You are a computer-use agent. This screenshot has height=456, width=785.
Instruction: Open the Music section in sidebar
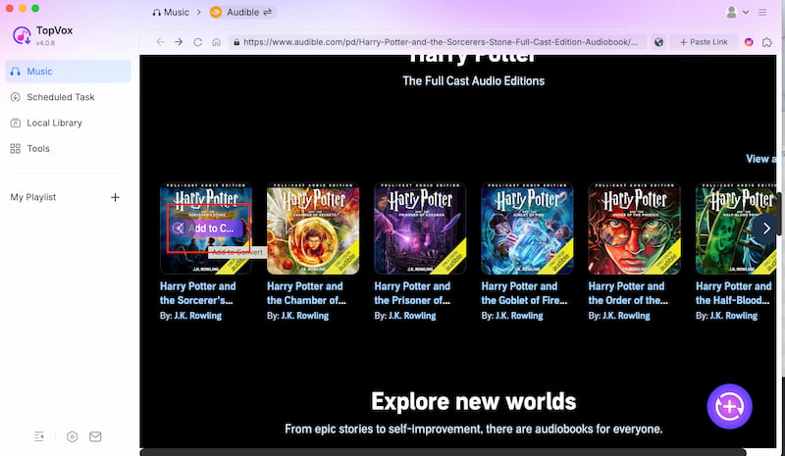tap(68, 71)
